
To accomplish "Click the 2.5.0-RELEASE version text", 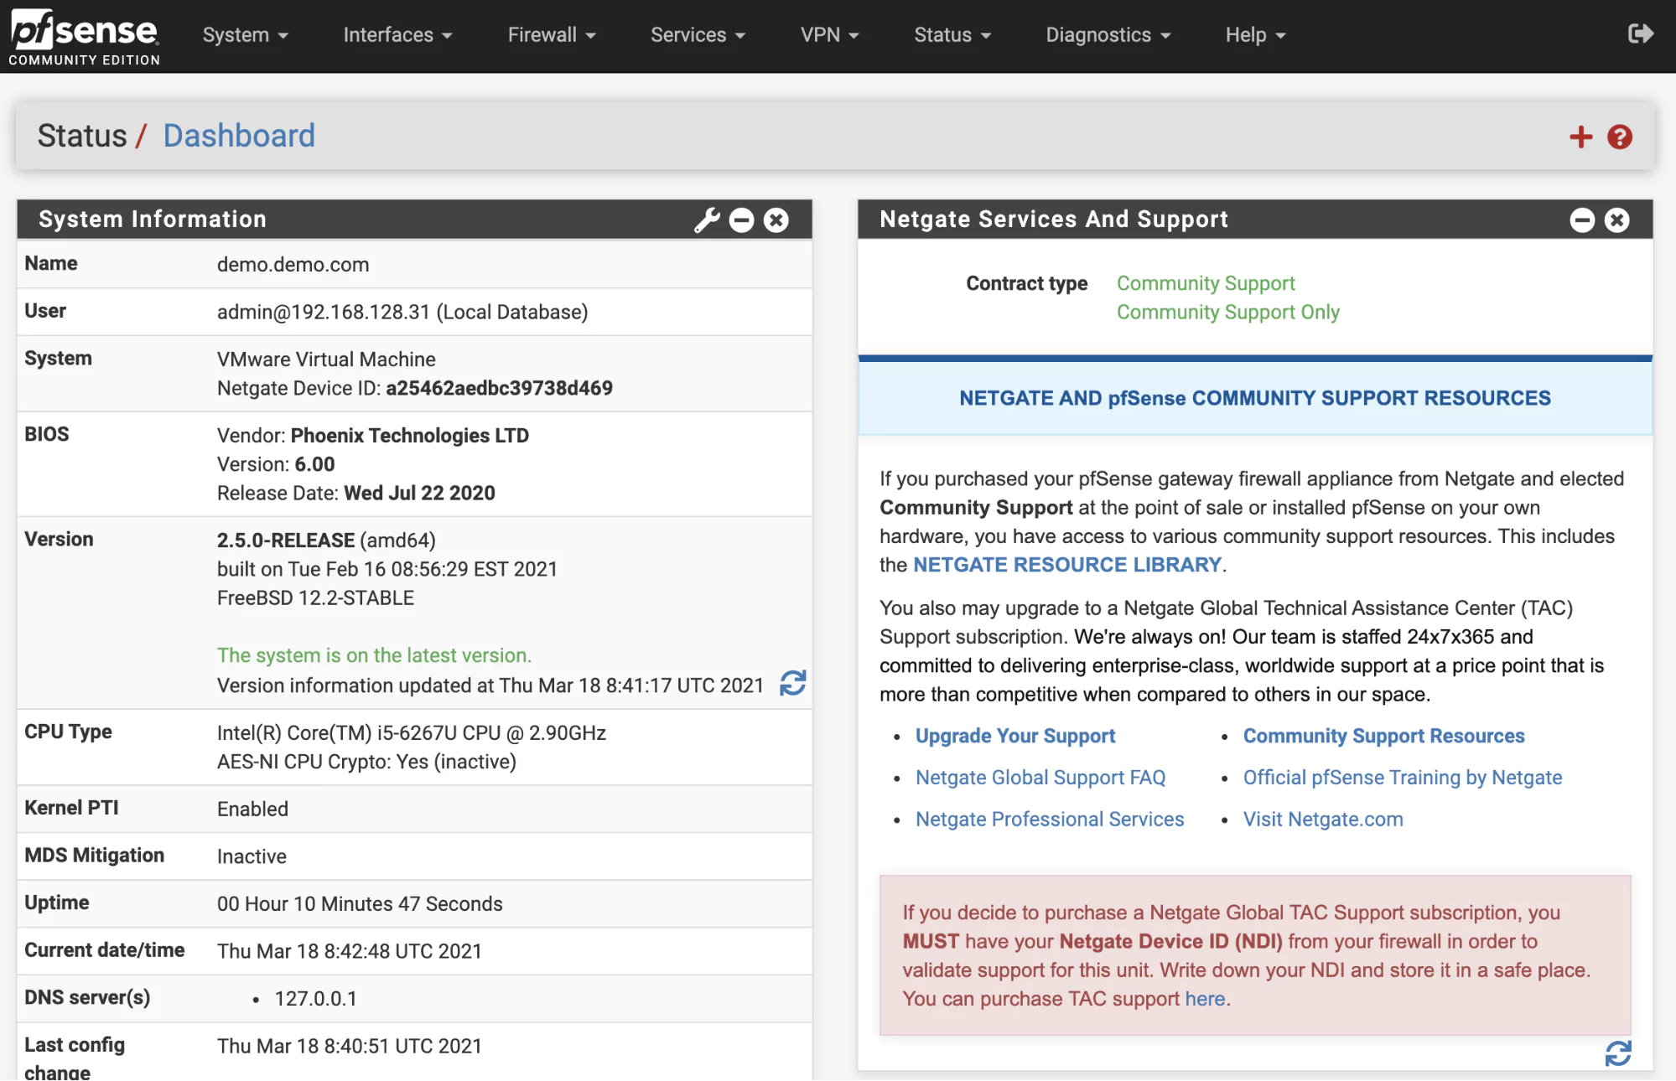I will pos(286,540).
